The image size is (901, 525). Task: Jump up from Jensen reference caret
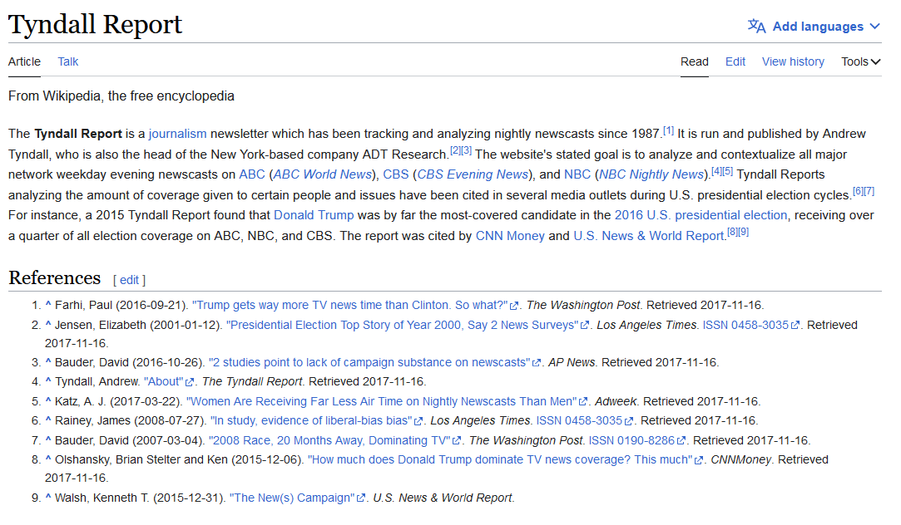point(48,325)
